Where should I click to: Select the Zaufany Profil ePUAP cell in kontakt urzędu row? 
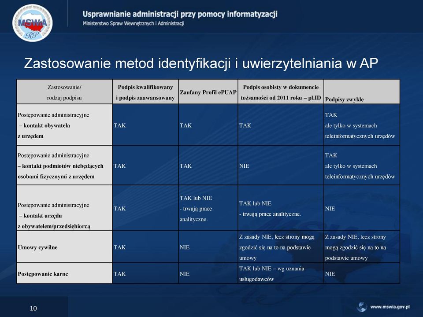[208, 208]
